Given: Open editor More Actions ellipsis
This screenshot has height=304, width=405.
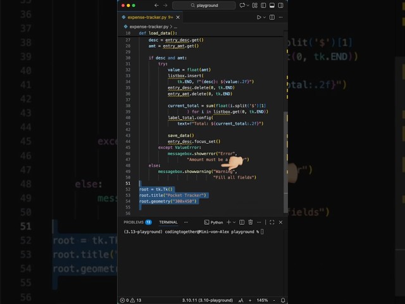Looking at the screenshot, I should point(281,17).
